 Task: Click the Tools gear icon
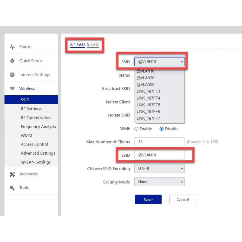pos(12,188)
